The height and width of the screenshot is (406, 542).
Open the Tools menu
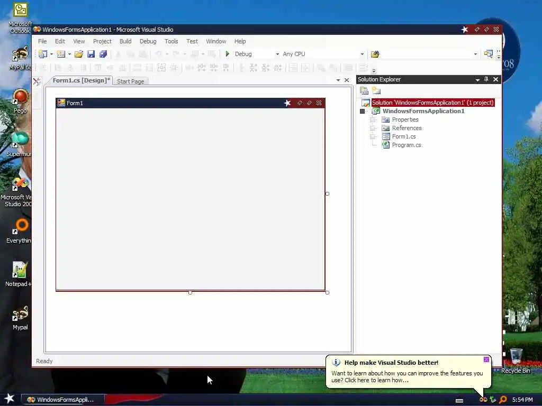[171, 41]
